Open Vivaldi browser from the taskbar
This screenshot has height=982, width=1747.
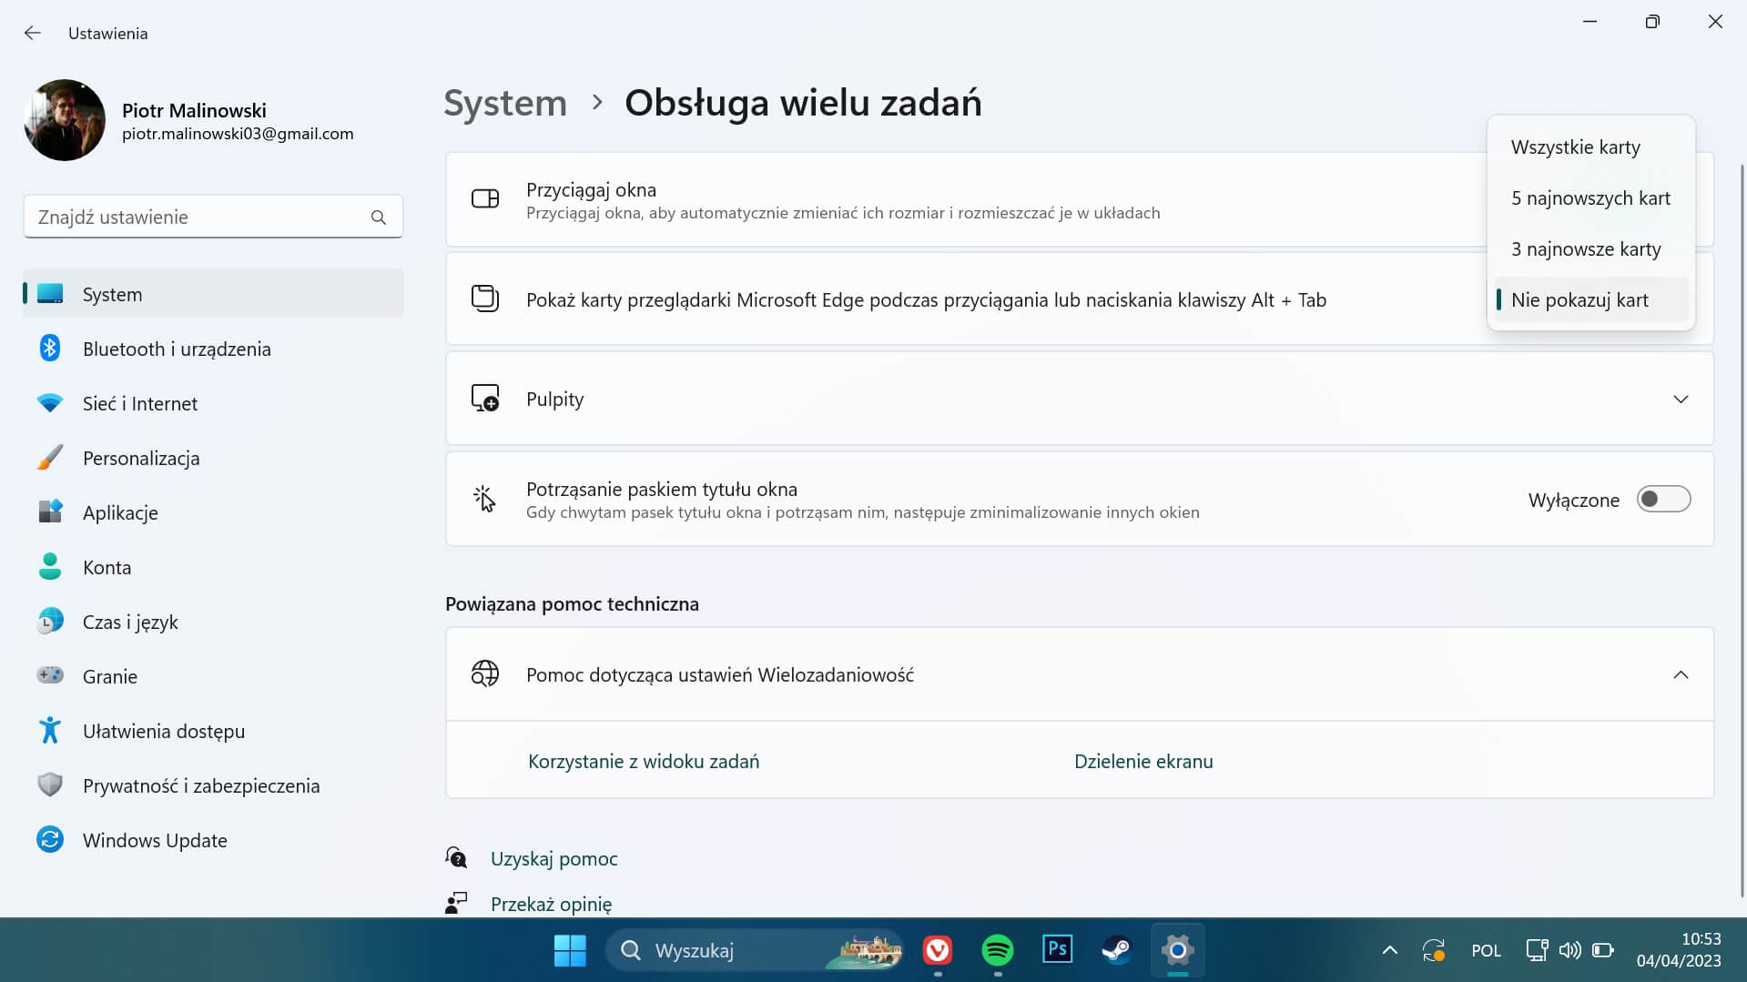pyautogui.click(x=939, y=949)
